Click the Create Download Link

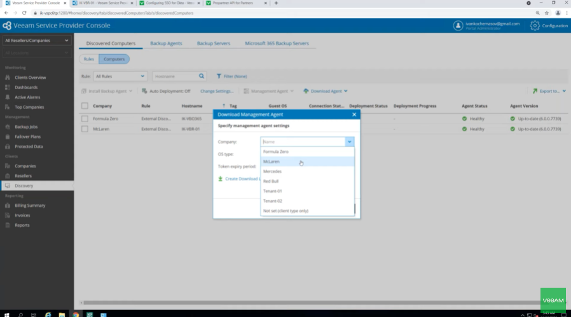239,179
